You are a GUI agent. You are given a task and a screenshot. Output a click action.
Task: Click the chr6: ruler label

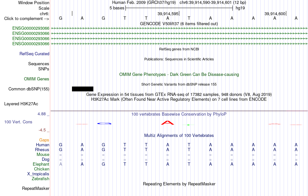click(x=45, y=14)
